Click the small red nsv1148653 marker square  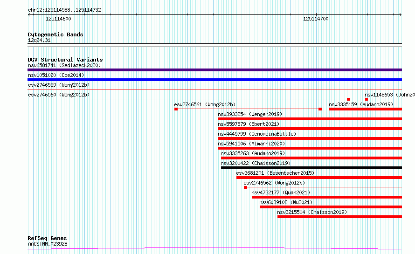pos(367,99)
